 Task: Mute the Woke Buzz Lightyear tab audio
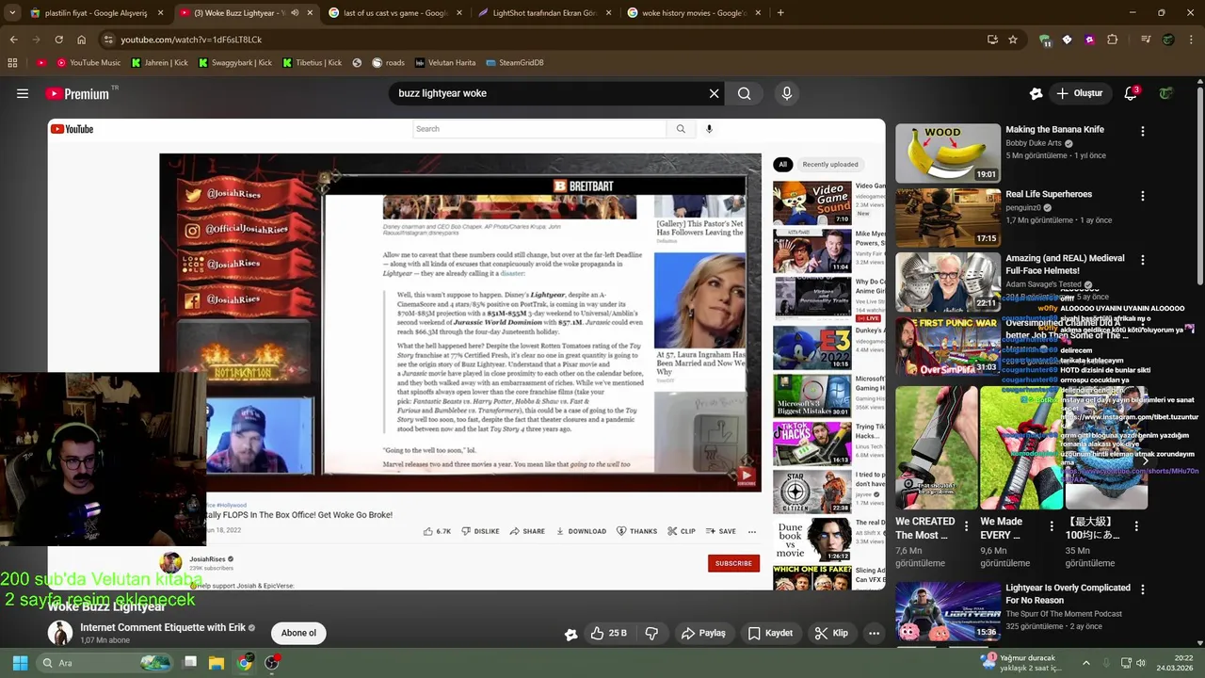(x=295, y=13)
